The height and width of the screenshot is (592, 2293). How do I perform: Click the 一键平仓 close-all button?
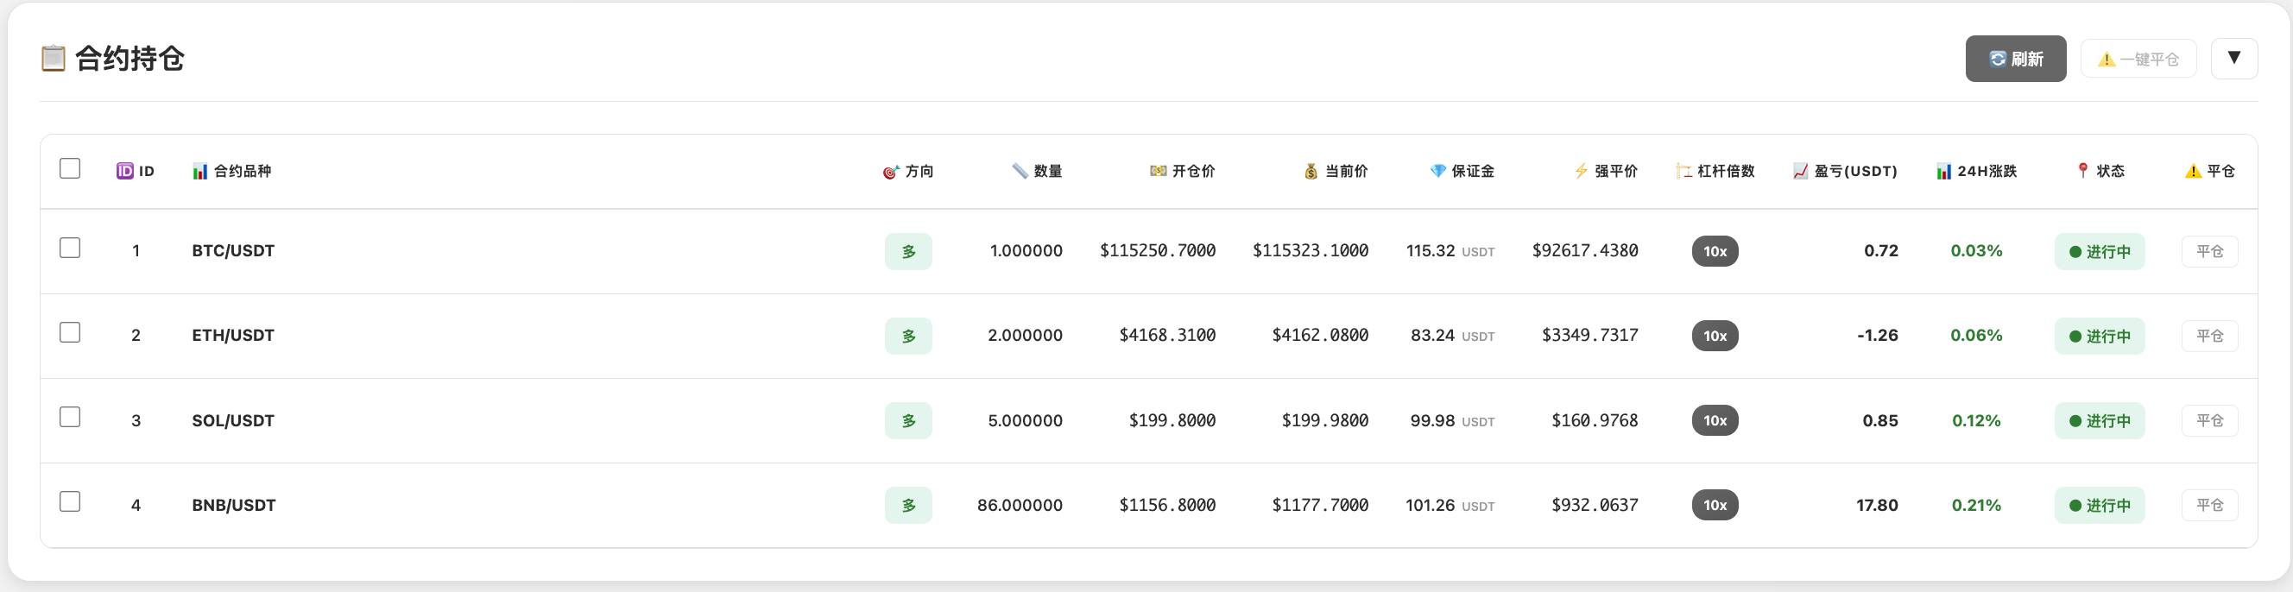[2138, 59]
